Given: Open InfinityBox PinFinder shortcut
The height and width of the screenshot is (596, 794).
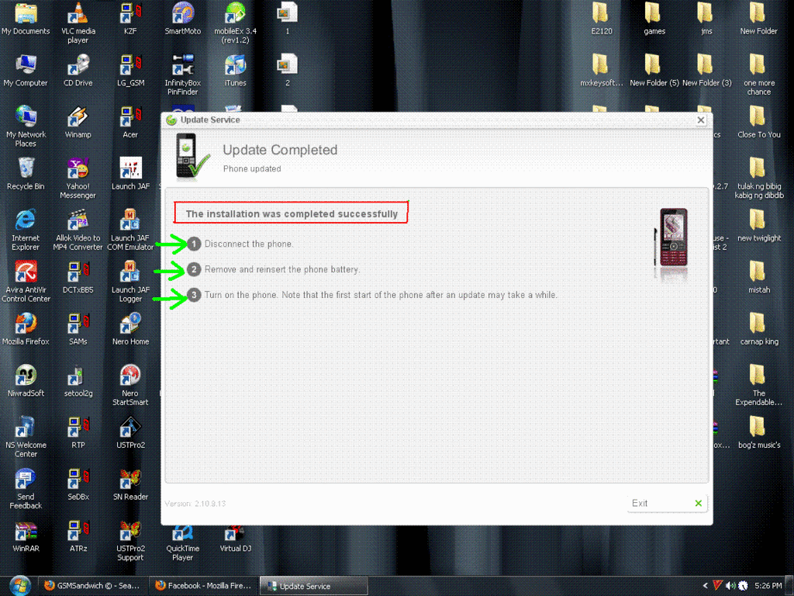Looking at the screenshot, I should 183,74.
